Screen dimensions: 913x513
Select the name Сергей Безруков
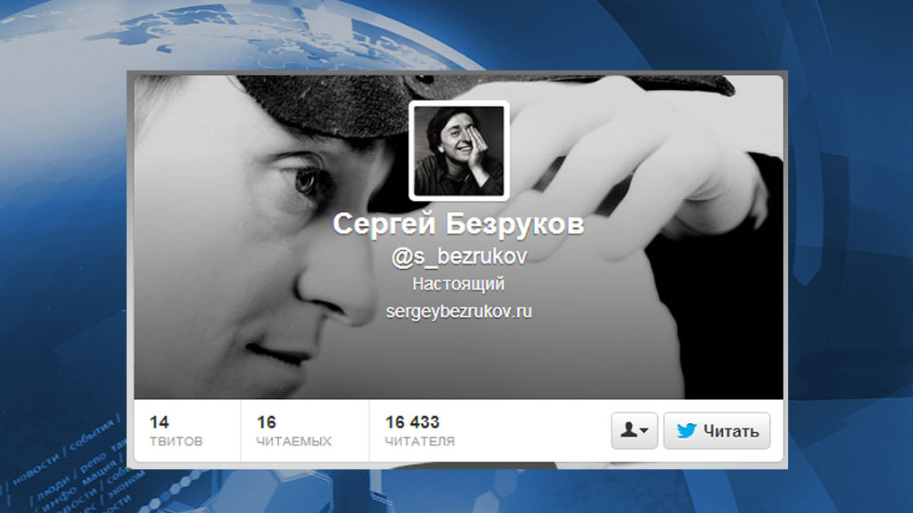458,224
